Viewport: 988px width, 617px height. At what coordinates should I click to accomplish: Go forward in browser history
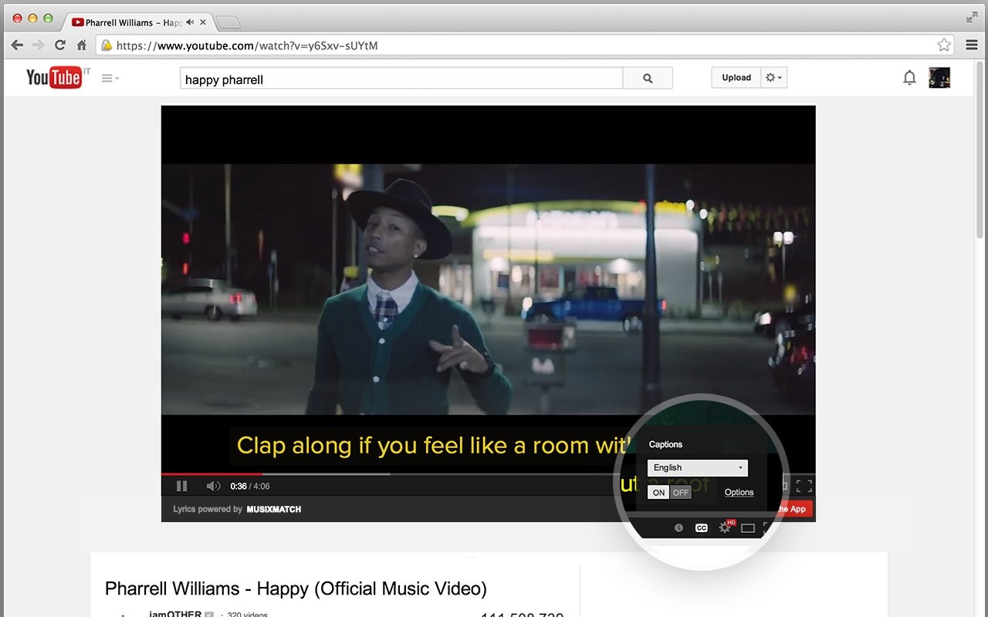[39, 46]
